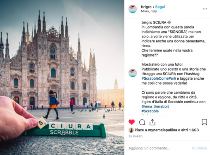
Task: Open the three-dot more options menu
Action: tap(205, 9)
